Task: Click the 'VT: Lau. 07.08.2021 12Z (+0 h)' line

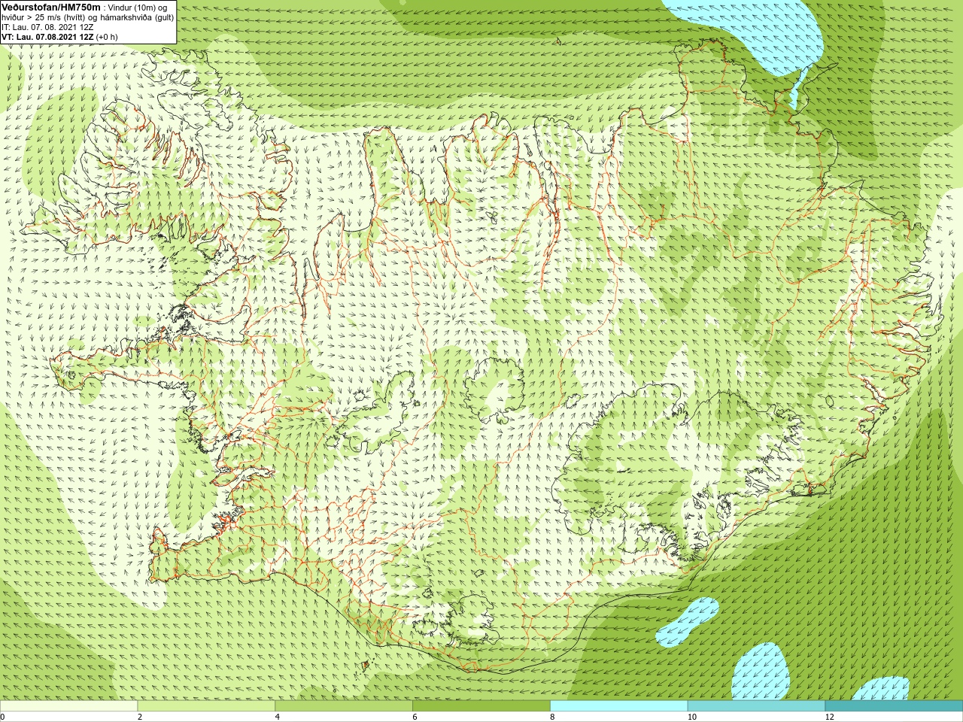Action: pyautogui.click(x=59, y=37)
